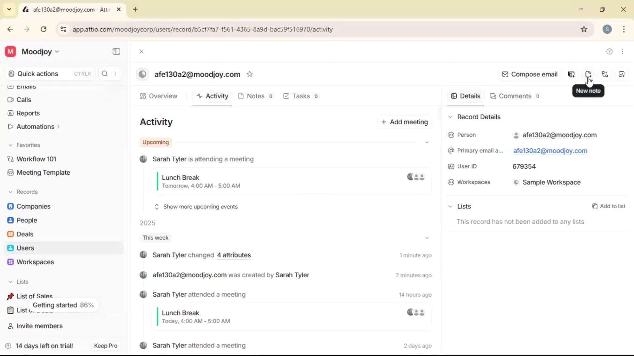Click the connect records icon

(x=605, y=74)
